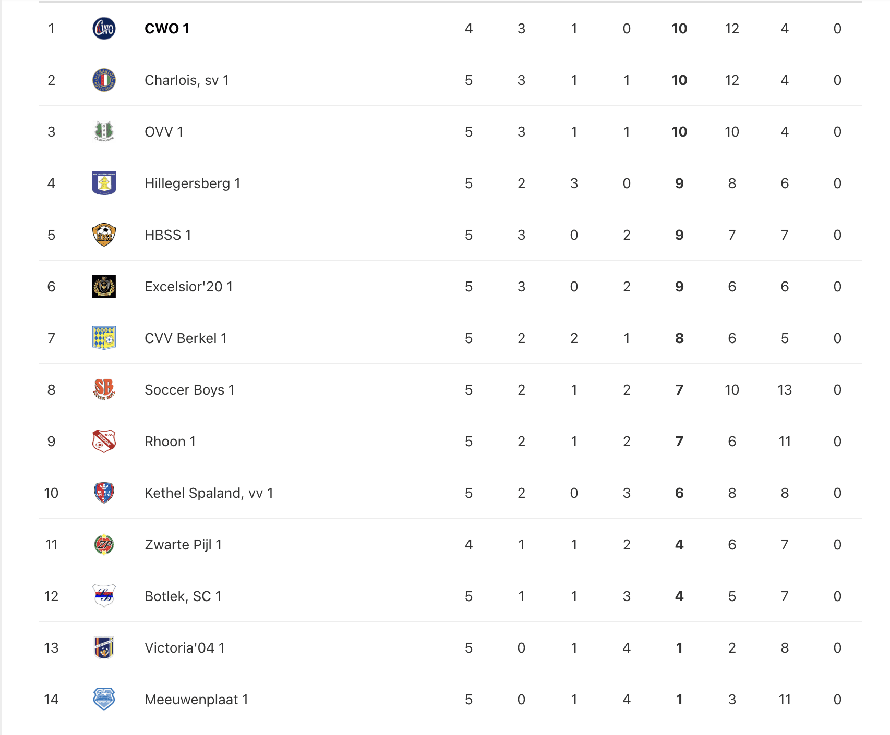This screenshot has height=735, width=890.
Task: Click the Charlois club crest
Action: pyautogui.click(x=104, y=80)
